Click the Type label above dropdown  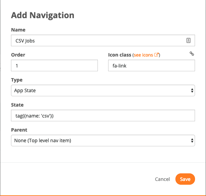[17, 80]
